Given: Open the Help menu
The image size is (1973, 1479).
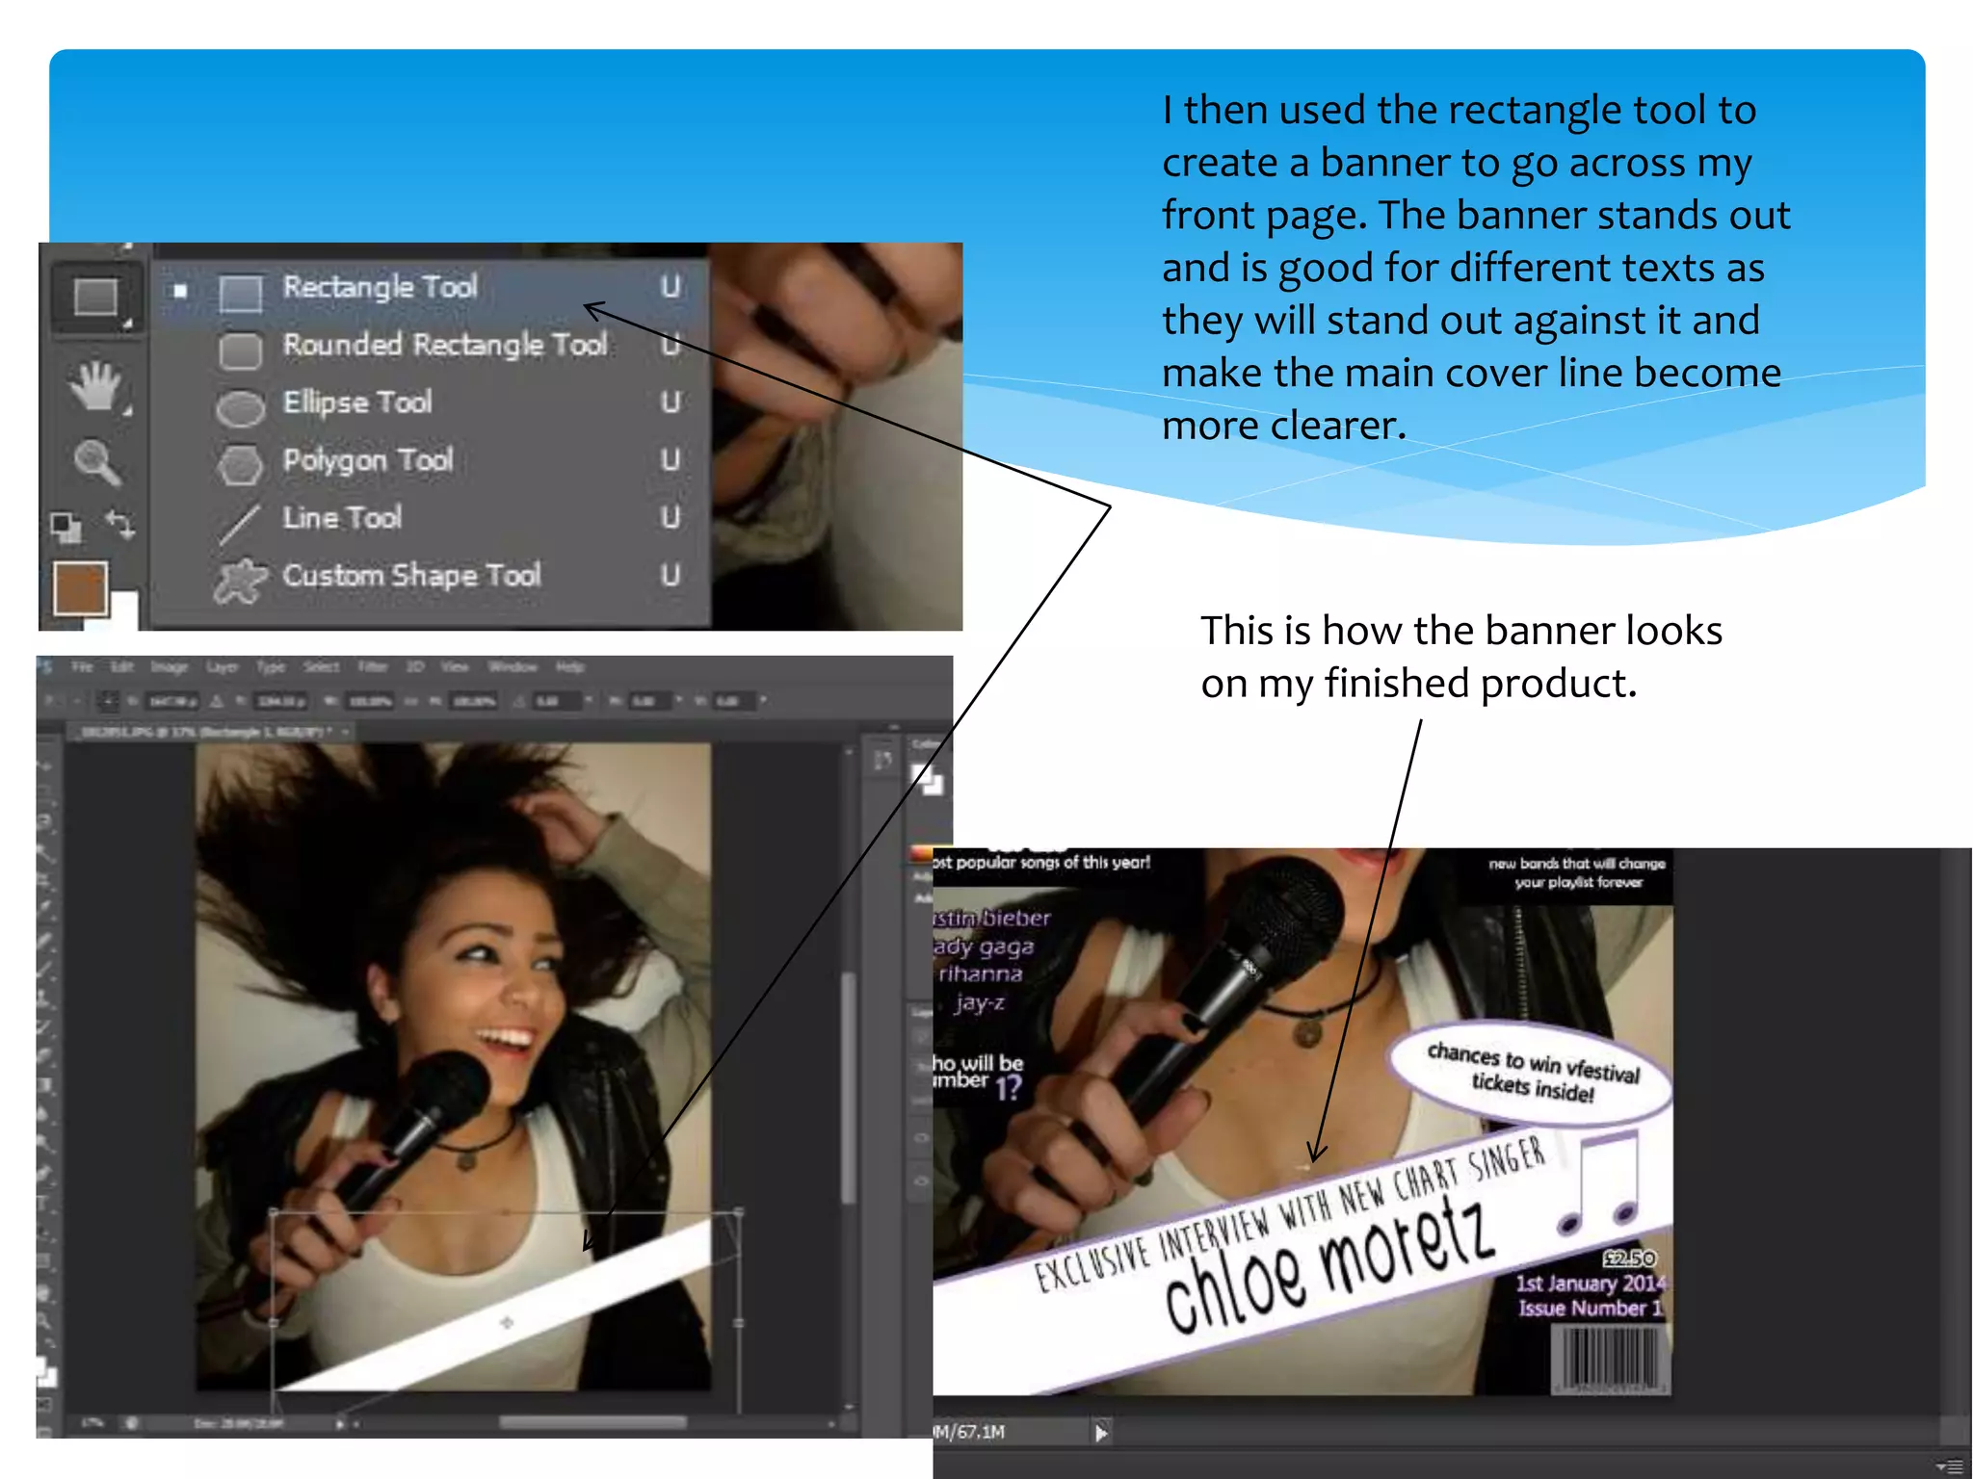Looking at the screenshot, I should 569,666.
